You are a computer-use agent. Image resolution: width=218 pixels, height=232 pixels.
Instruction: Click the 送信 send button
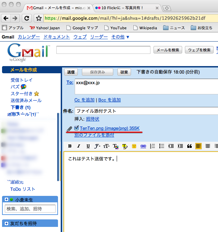click(71, 72)
